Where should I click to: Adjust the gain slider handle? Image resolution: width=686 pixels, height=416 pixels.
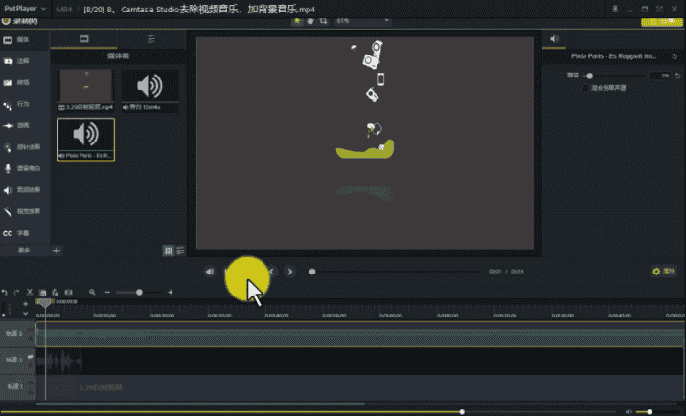[590, 76]
